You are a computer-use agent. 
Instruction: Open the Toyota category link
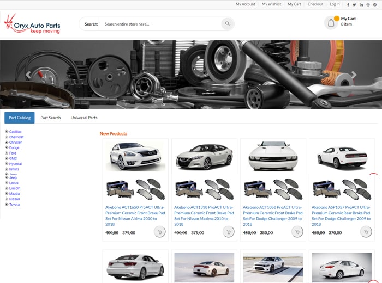pos(14,204)
